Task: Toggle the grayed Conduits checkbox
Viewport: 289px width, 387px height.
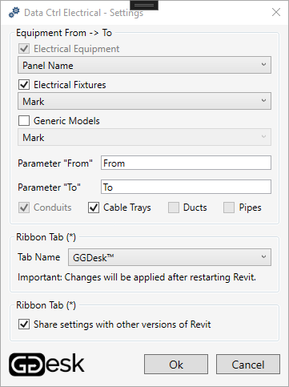Action: tap(24, 208)
